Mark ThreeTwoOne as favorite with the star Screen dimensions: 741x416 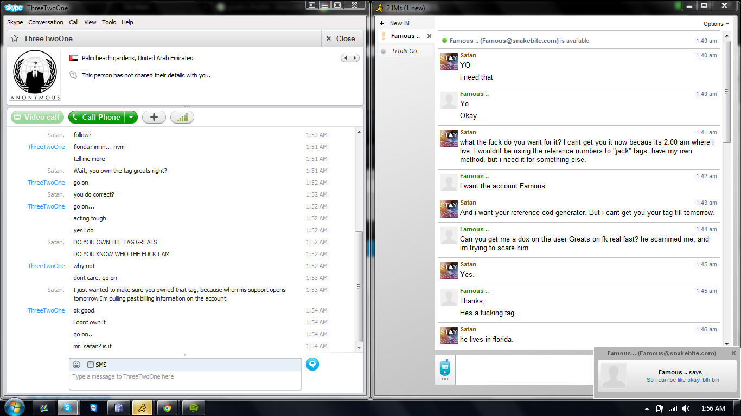pos(15,38)
